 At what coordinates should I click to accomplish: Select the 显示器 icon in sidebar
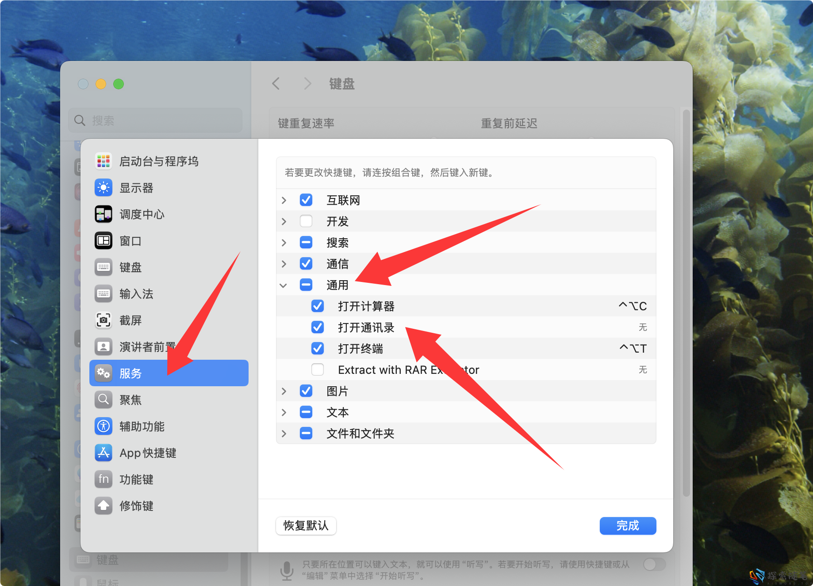click(x=103, y=188)
